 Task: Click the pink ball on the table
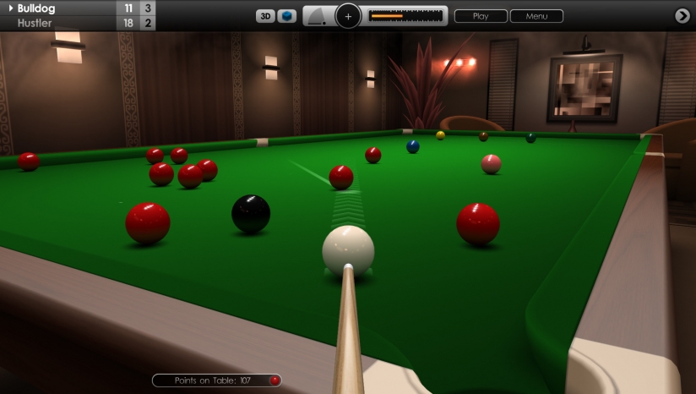click(x=491, y=164)
